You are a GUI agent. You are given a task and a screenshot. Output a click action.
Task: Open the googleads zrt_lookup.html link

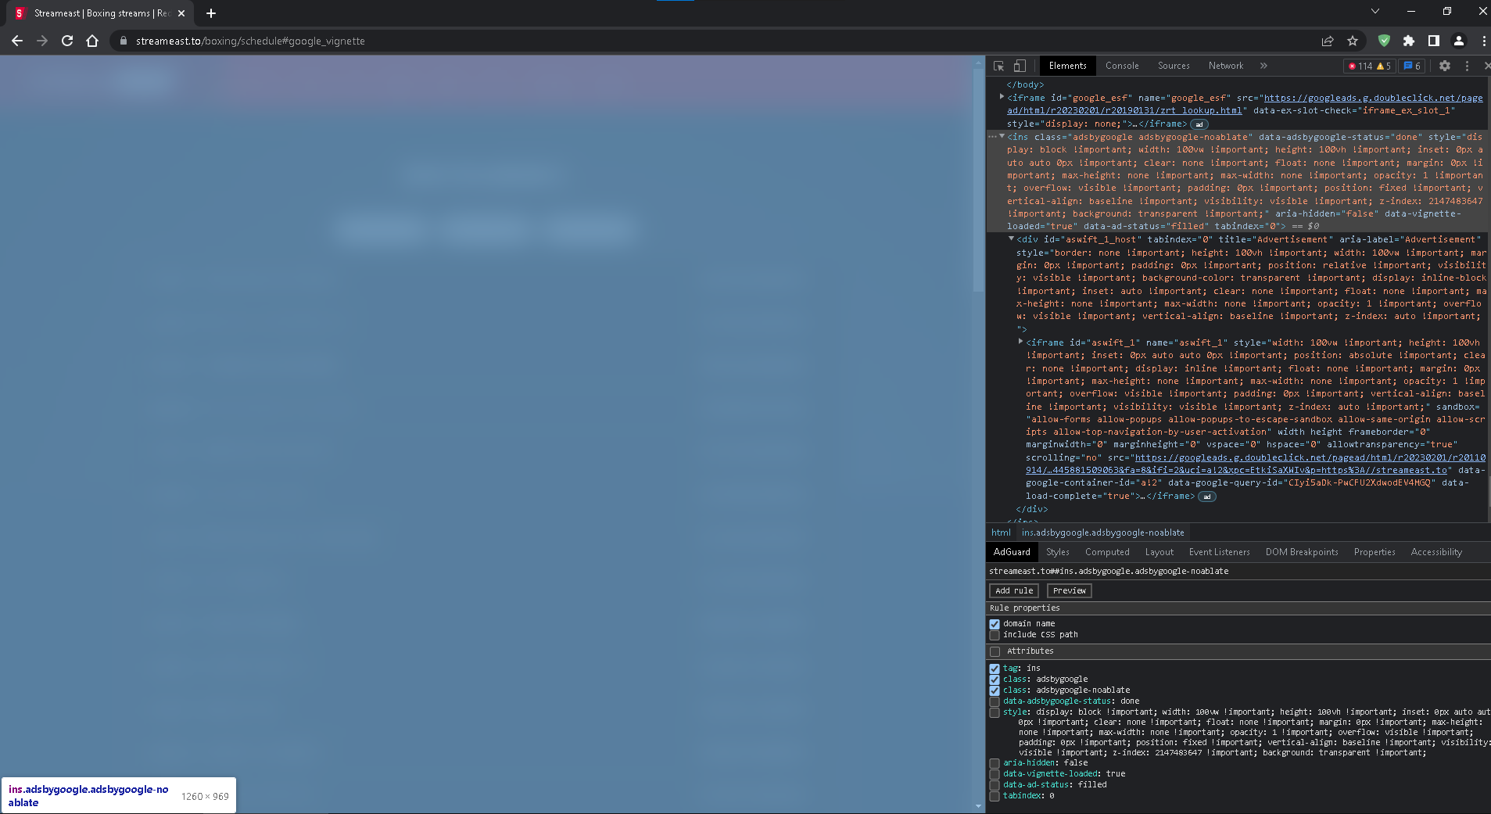[1245, 104]
